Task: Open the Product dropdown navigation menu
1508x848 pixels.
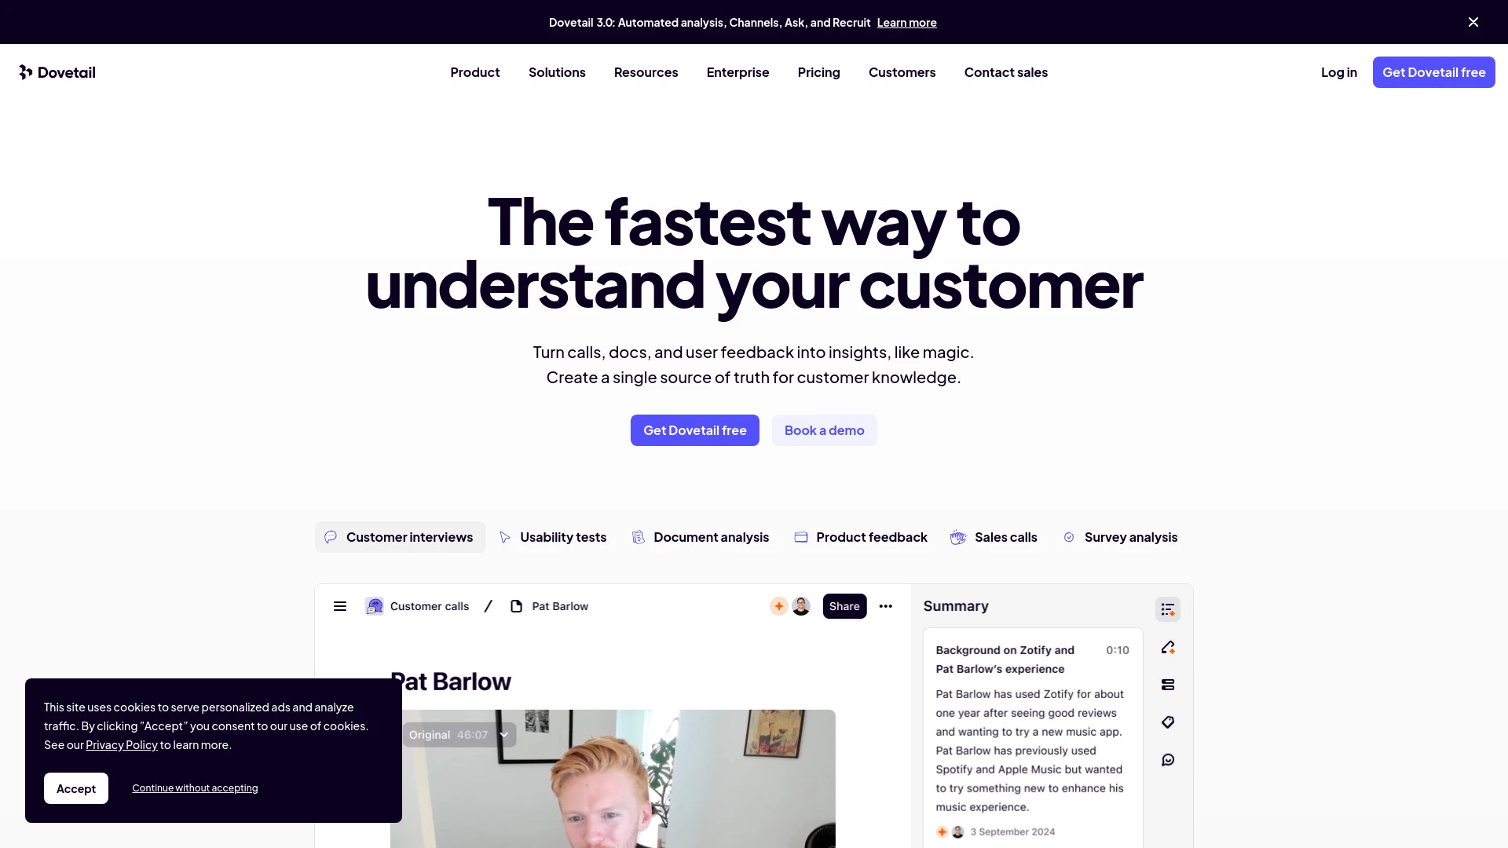Action: coord(474,71)
